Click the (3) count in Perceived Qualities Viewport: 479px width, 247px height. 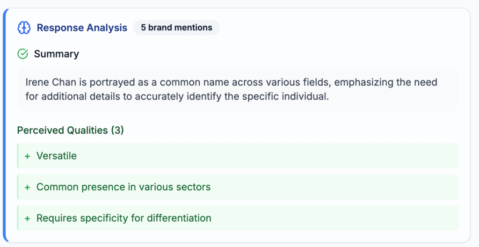117,130
